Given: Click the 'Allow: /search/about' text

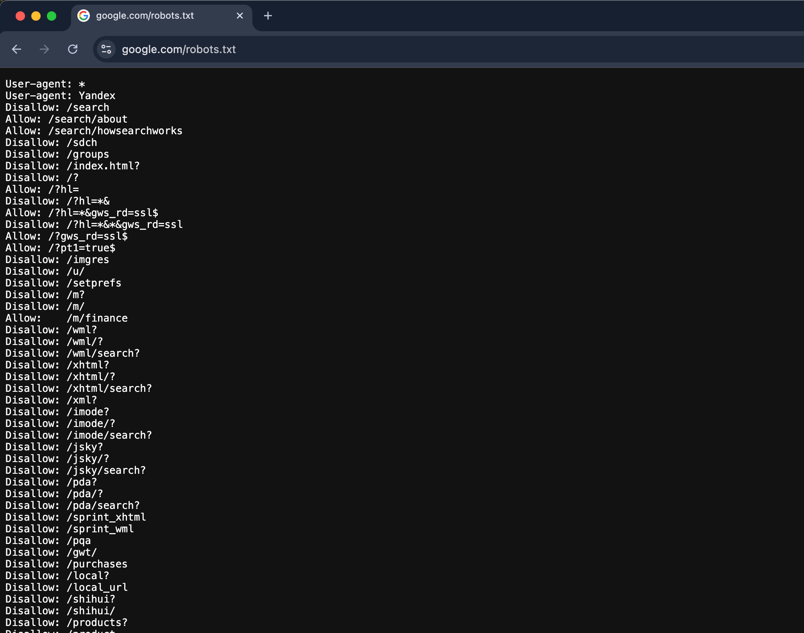Looking at the screenshot, I should pyautogui.click(x=66, y=119).
